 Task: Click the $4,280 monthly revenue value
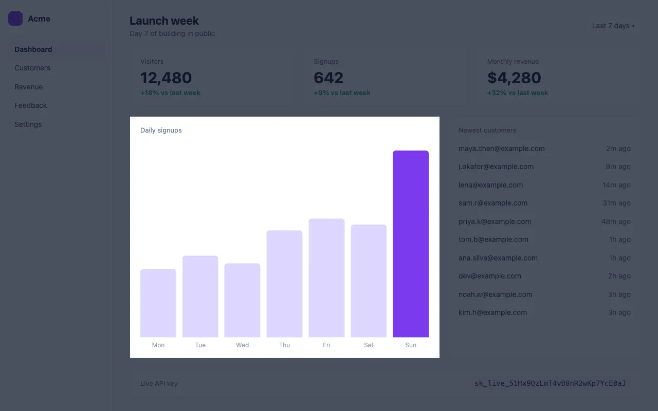pos(514,78)
